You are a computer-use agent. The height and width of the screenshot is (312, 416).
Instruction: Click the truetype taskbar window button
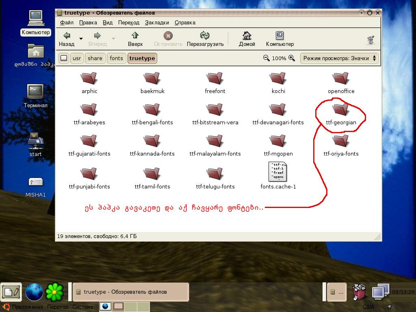pyautogui.click(x=130, y=292)
